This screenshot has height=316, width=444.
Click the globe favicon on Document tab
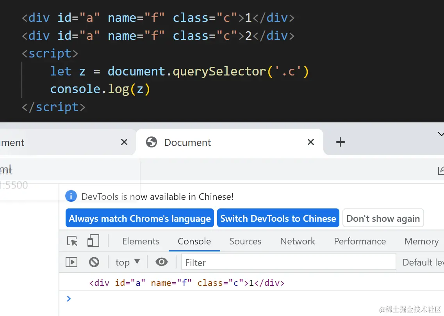[152, 142]
